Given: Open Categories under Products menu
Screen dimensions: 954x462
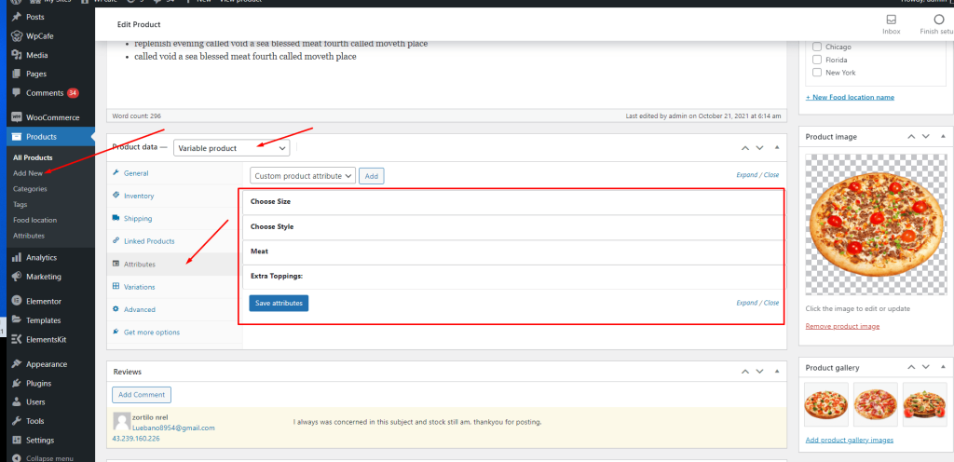Looking at the screenshot, I should pos(30,189).
